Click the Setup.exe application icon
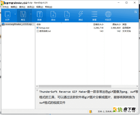The height and width of the screenshot is (115, 140). point(38,28)
